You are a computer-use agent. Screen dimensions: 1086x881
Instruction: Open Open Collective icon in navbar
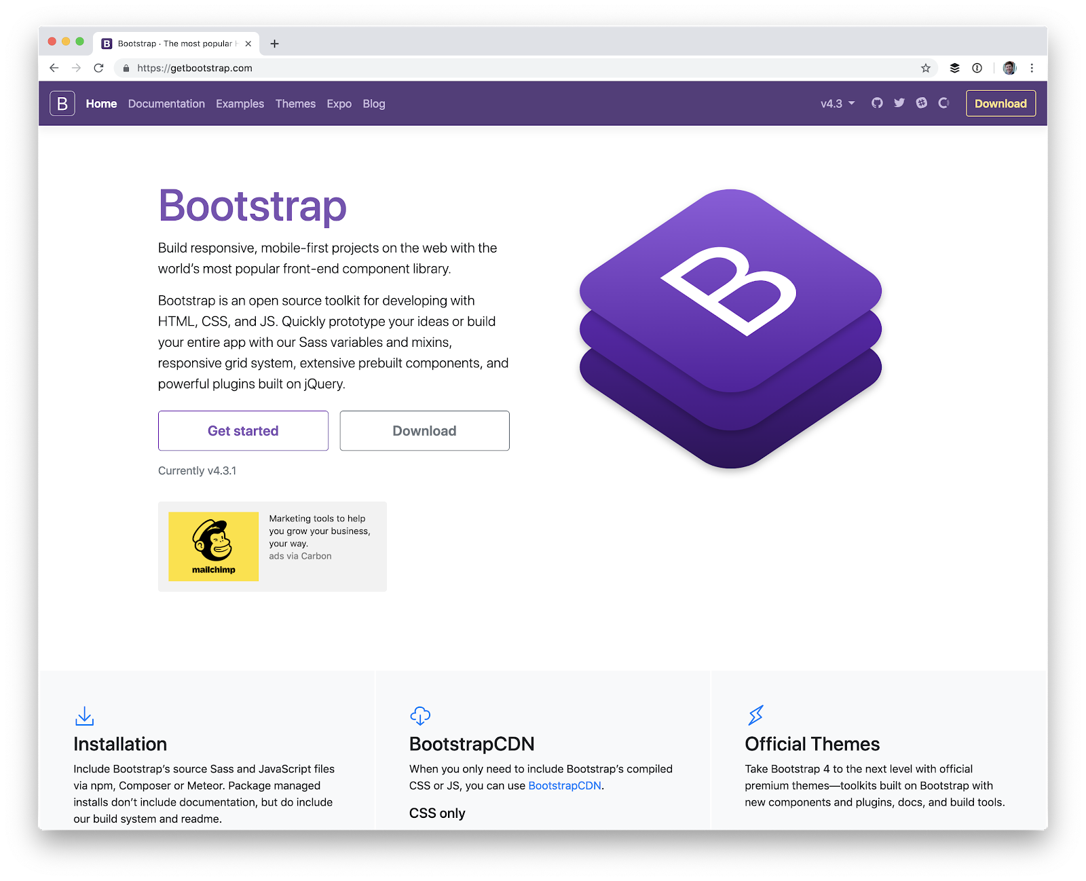[x=943, y=103]
